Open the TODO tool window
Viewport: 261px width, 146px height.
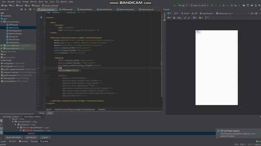[x=13, y=142]
